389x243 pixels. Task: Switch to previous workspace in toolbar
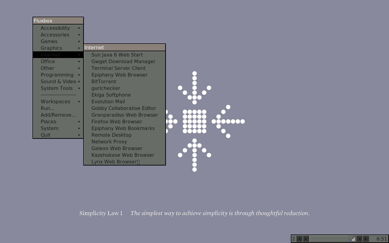[299, 239]
